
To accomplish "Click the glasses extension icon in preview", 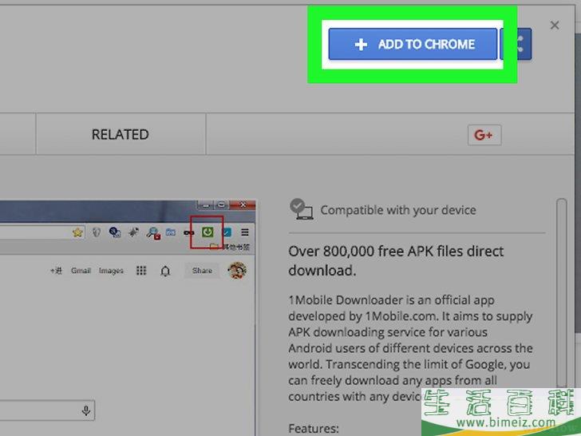I will point(189,233).
